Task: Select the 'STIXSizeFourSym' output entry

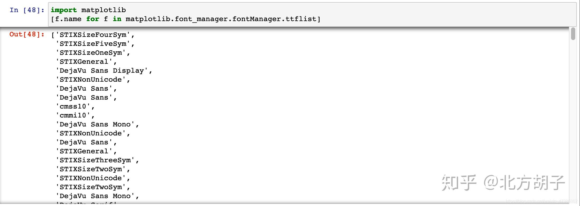Action: pyautogui.click(x=93, y=35)
